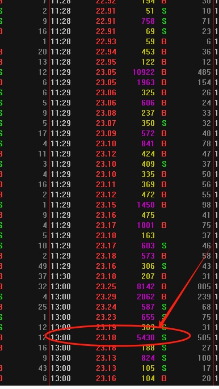This screenshot has height=389, width=219.
Task: Click the 603 volume entry
Action: [x=148, y=246]
